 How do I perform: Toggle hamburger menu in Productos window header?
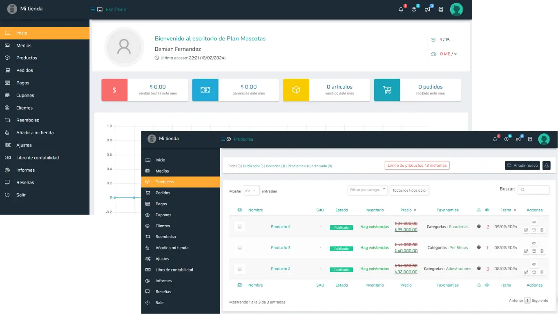point(223,139)
